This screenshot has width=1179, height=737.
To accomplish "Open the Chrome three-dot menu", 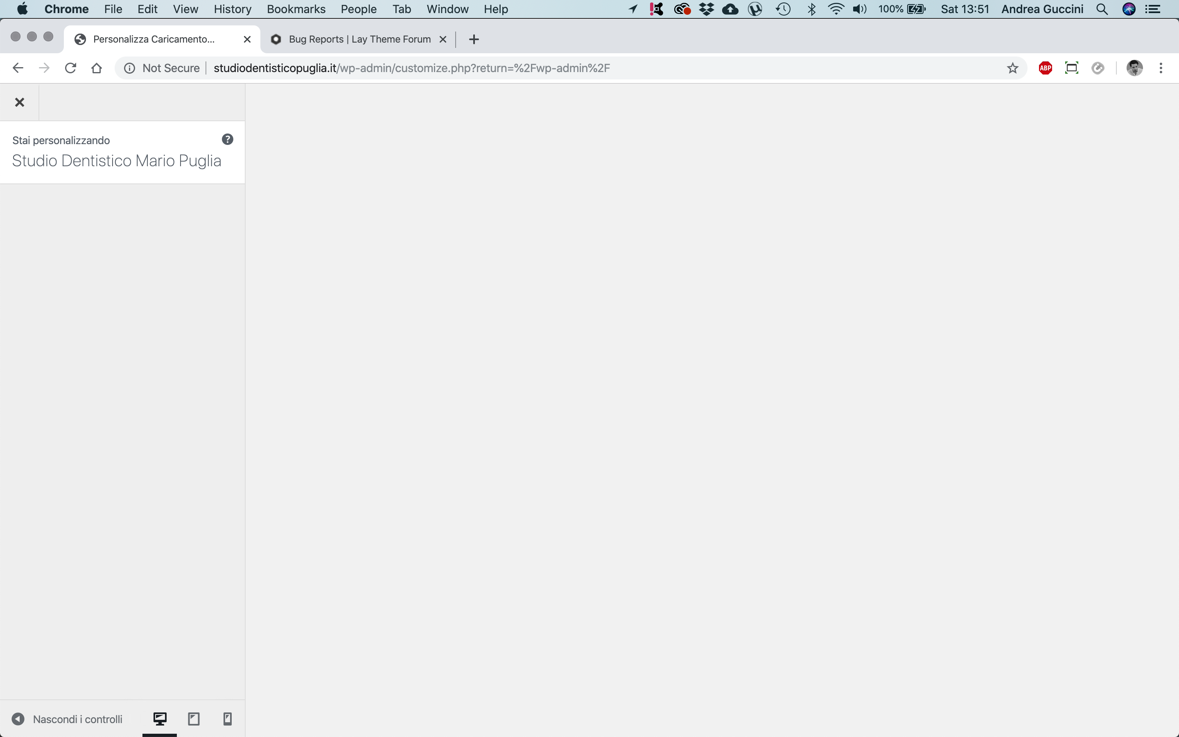I will 1161,68.
